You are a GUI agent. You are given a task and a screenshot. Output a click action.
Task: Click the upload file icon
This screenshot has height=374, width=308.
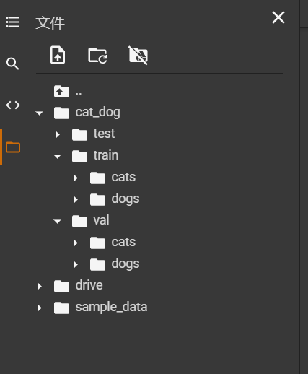click(58, 55)
